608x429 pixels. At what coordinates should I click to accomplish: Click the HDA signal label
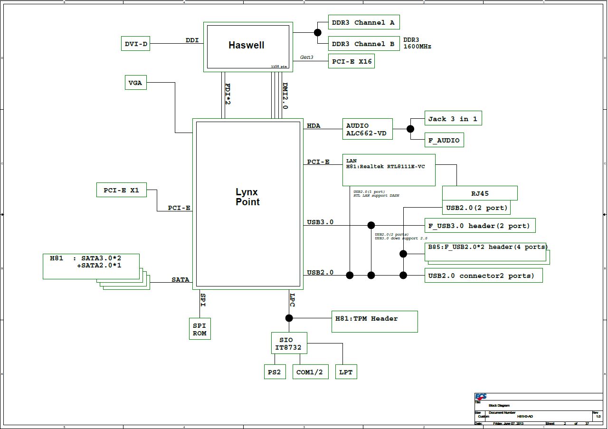point(313,126)
